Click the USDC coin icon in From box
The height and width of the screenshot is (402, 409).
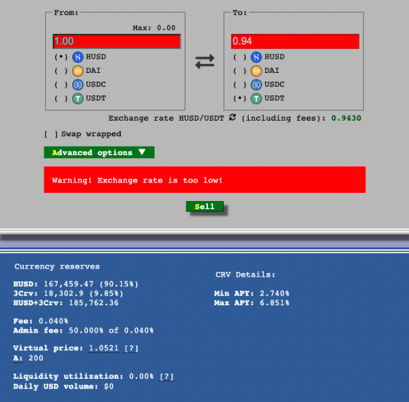click(x=78, y=84)
